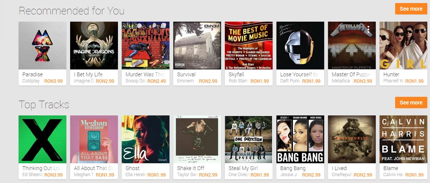This screenshot has height=183, width=430.
Task: Buy I Lived for RON2.99
Action: 363,175
